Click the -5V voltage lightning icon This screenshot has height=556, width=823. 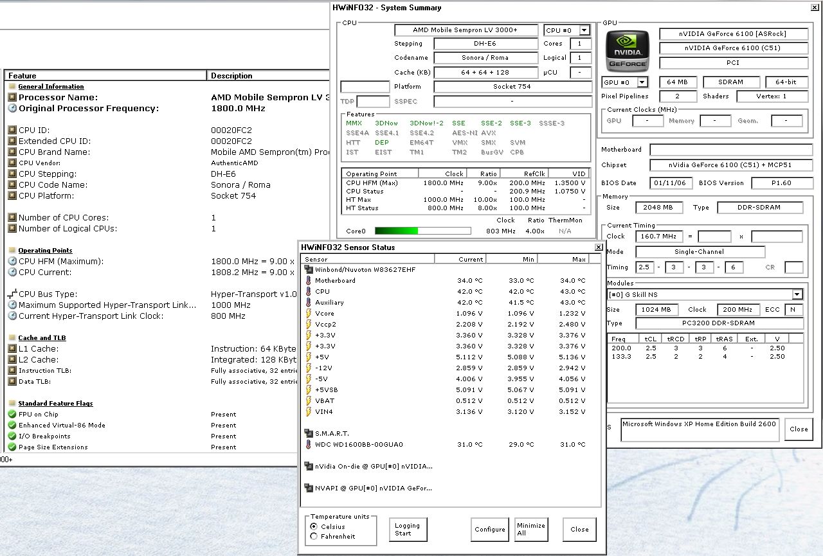point(309,379)
